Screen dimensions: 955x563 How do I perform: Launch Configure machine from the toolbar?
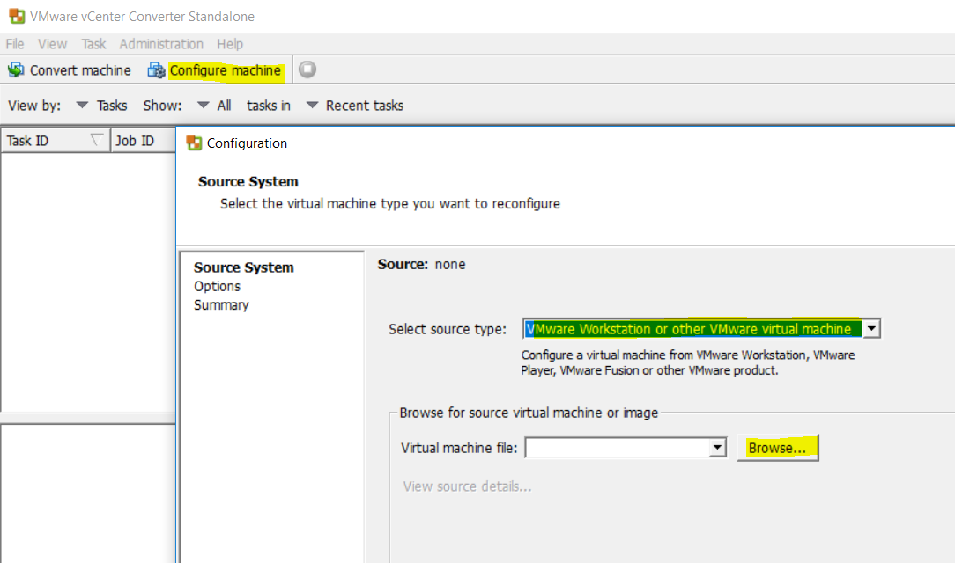(226, 70)
